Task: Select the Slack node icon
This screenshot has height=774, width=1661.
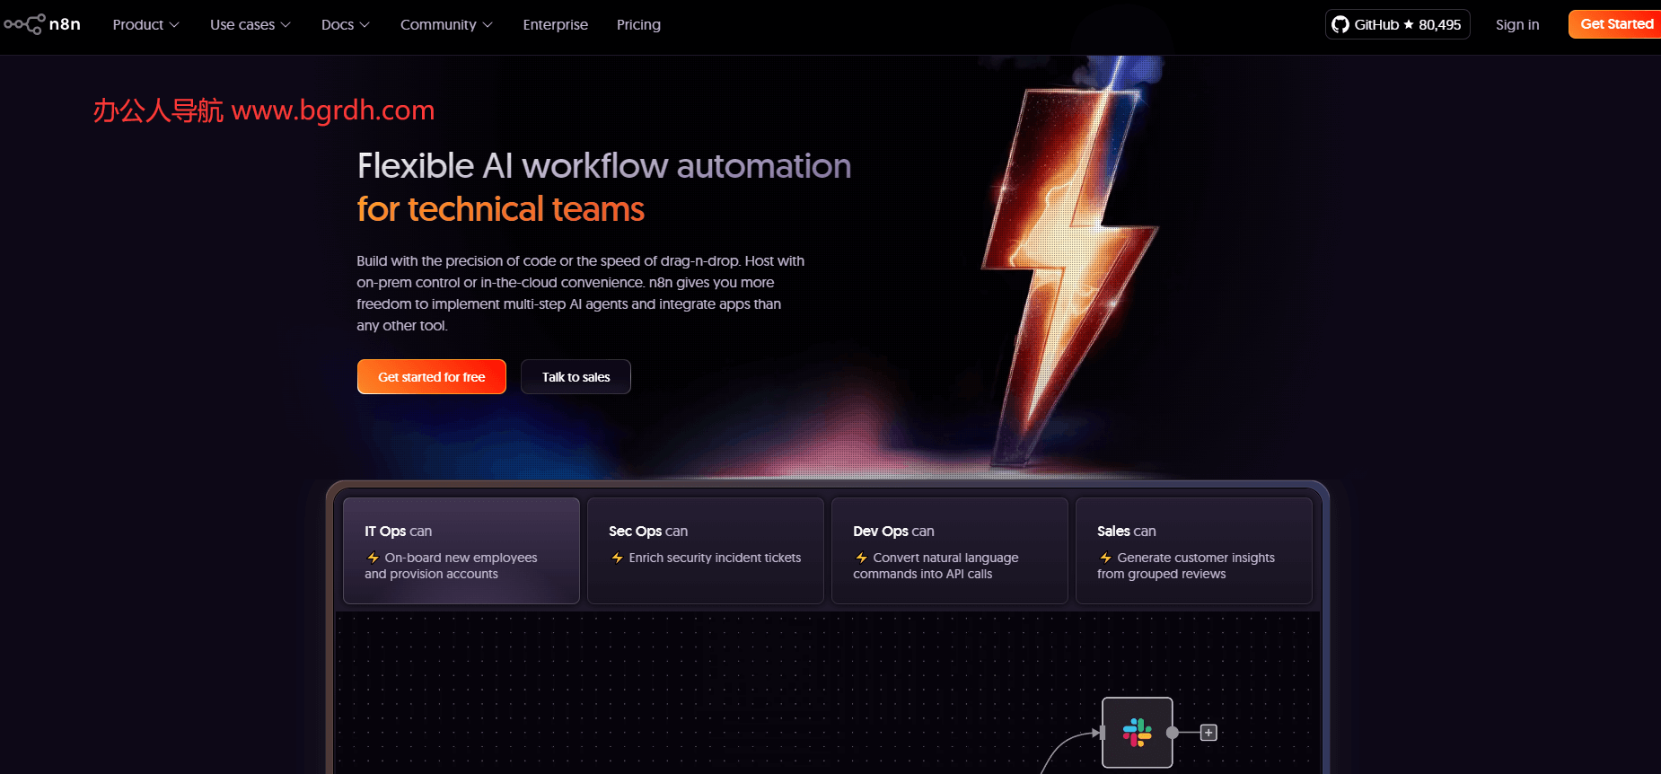Action: [x=1137, y=733]
